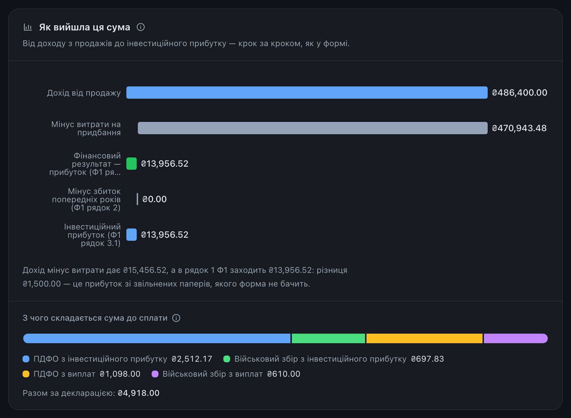Click the purple legend dot for 'Військовий збір з виплат'
The height and width of the screenshot is (418, 571).
[155, 374]
